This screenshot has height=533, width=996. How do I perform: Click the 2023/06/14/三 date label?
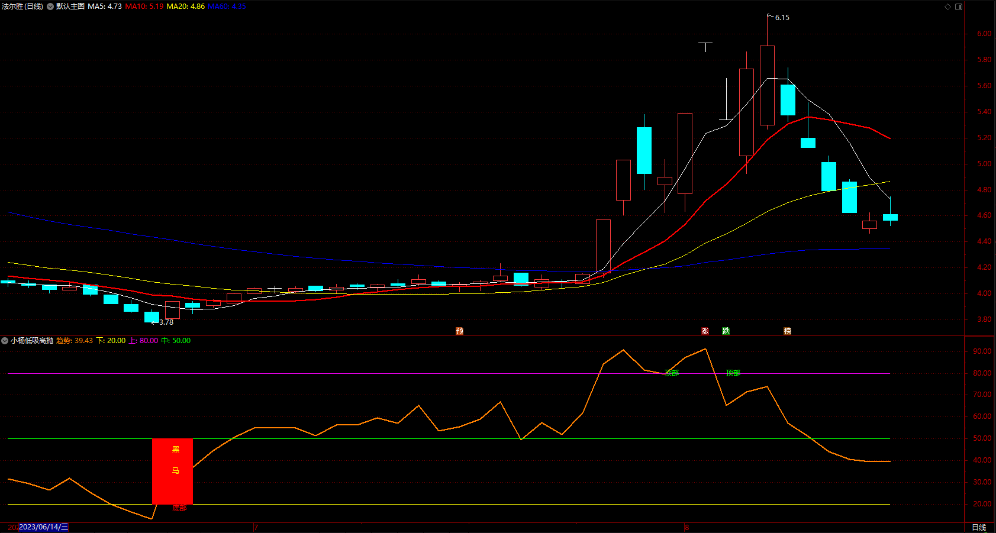pos(44,527)
